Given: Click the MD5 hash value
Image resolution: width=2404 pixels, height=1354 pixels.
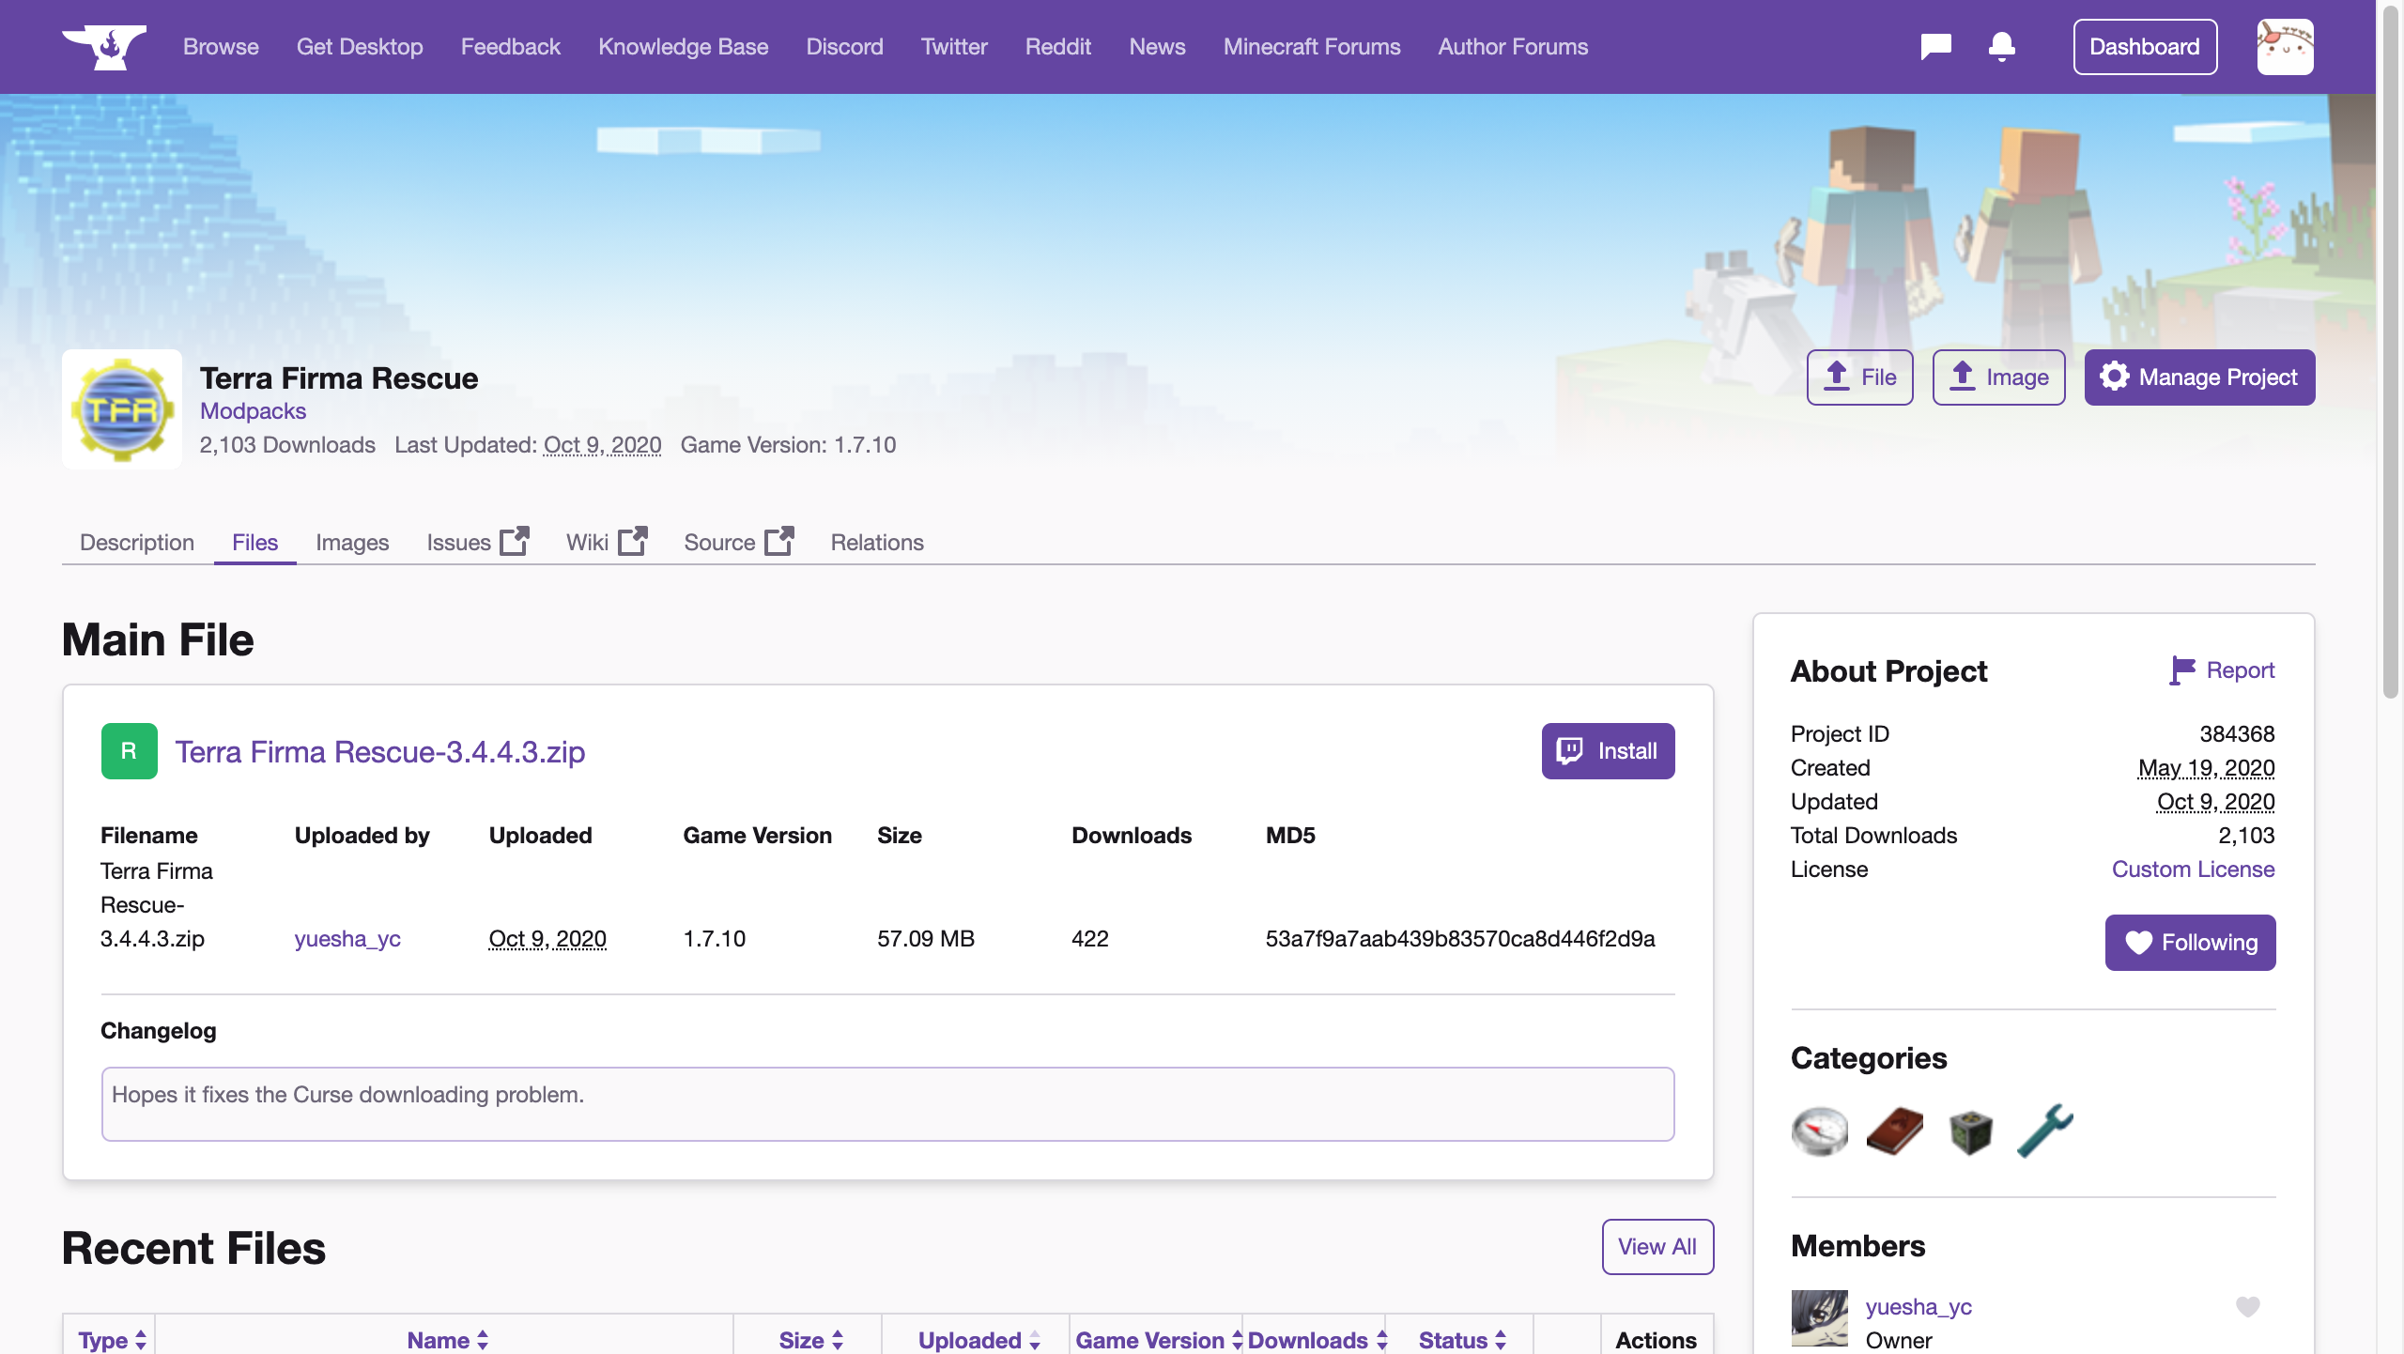Looking at the screenshot, I should click(1460, 939).
